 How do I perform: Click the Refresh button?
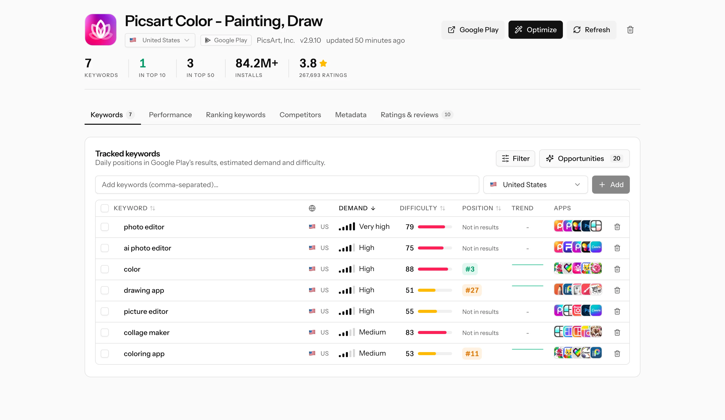(592, 30)
